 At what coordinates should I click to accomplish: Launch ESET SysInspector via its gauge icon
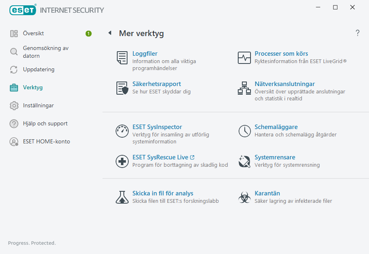click(122, 131)
